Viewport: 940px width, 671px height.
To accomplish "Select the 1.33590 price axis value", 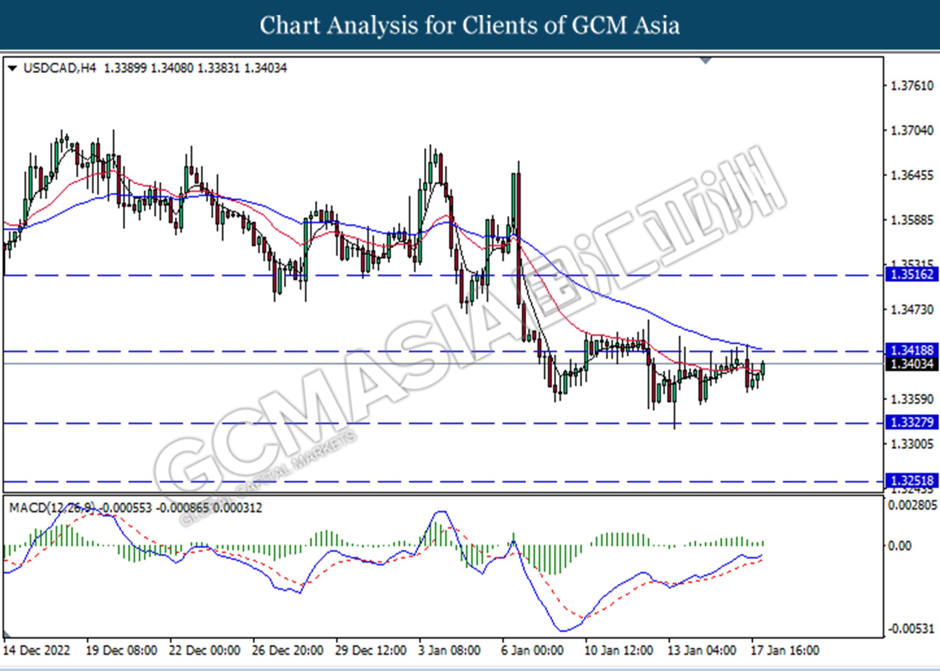I will [x=912, y=399].
